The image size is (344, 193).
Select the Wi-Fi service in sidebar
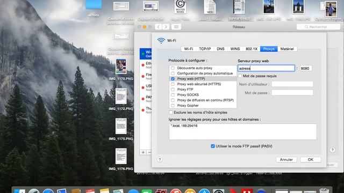tap(146, 54)
